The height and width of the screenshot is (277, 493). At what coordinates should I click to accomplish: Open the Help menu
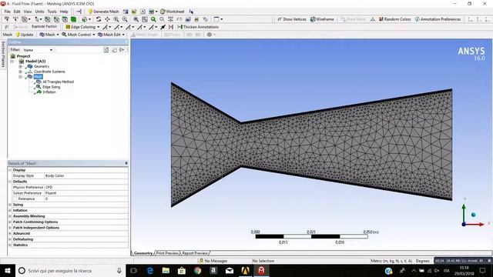pyautogui.click(x=64, y=12)
